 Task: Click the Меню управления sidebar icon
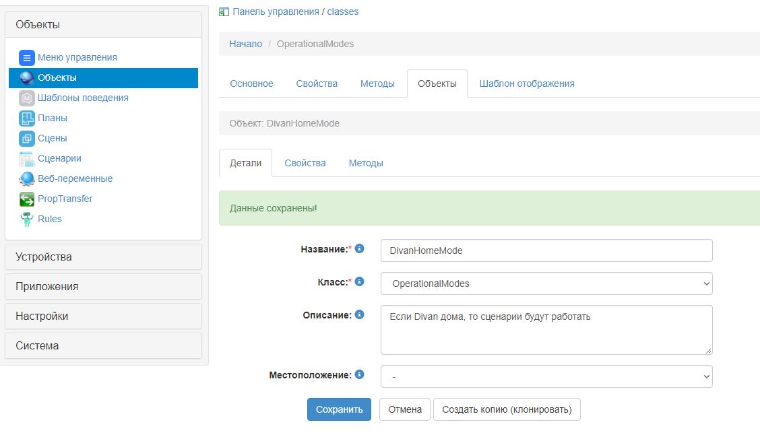click(27, 58)
